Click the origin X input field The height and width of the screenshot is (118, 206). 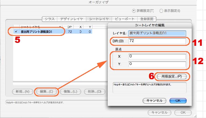(157, 57)
